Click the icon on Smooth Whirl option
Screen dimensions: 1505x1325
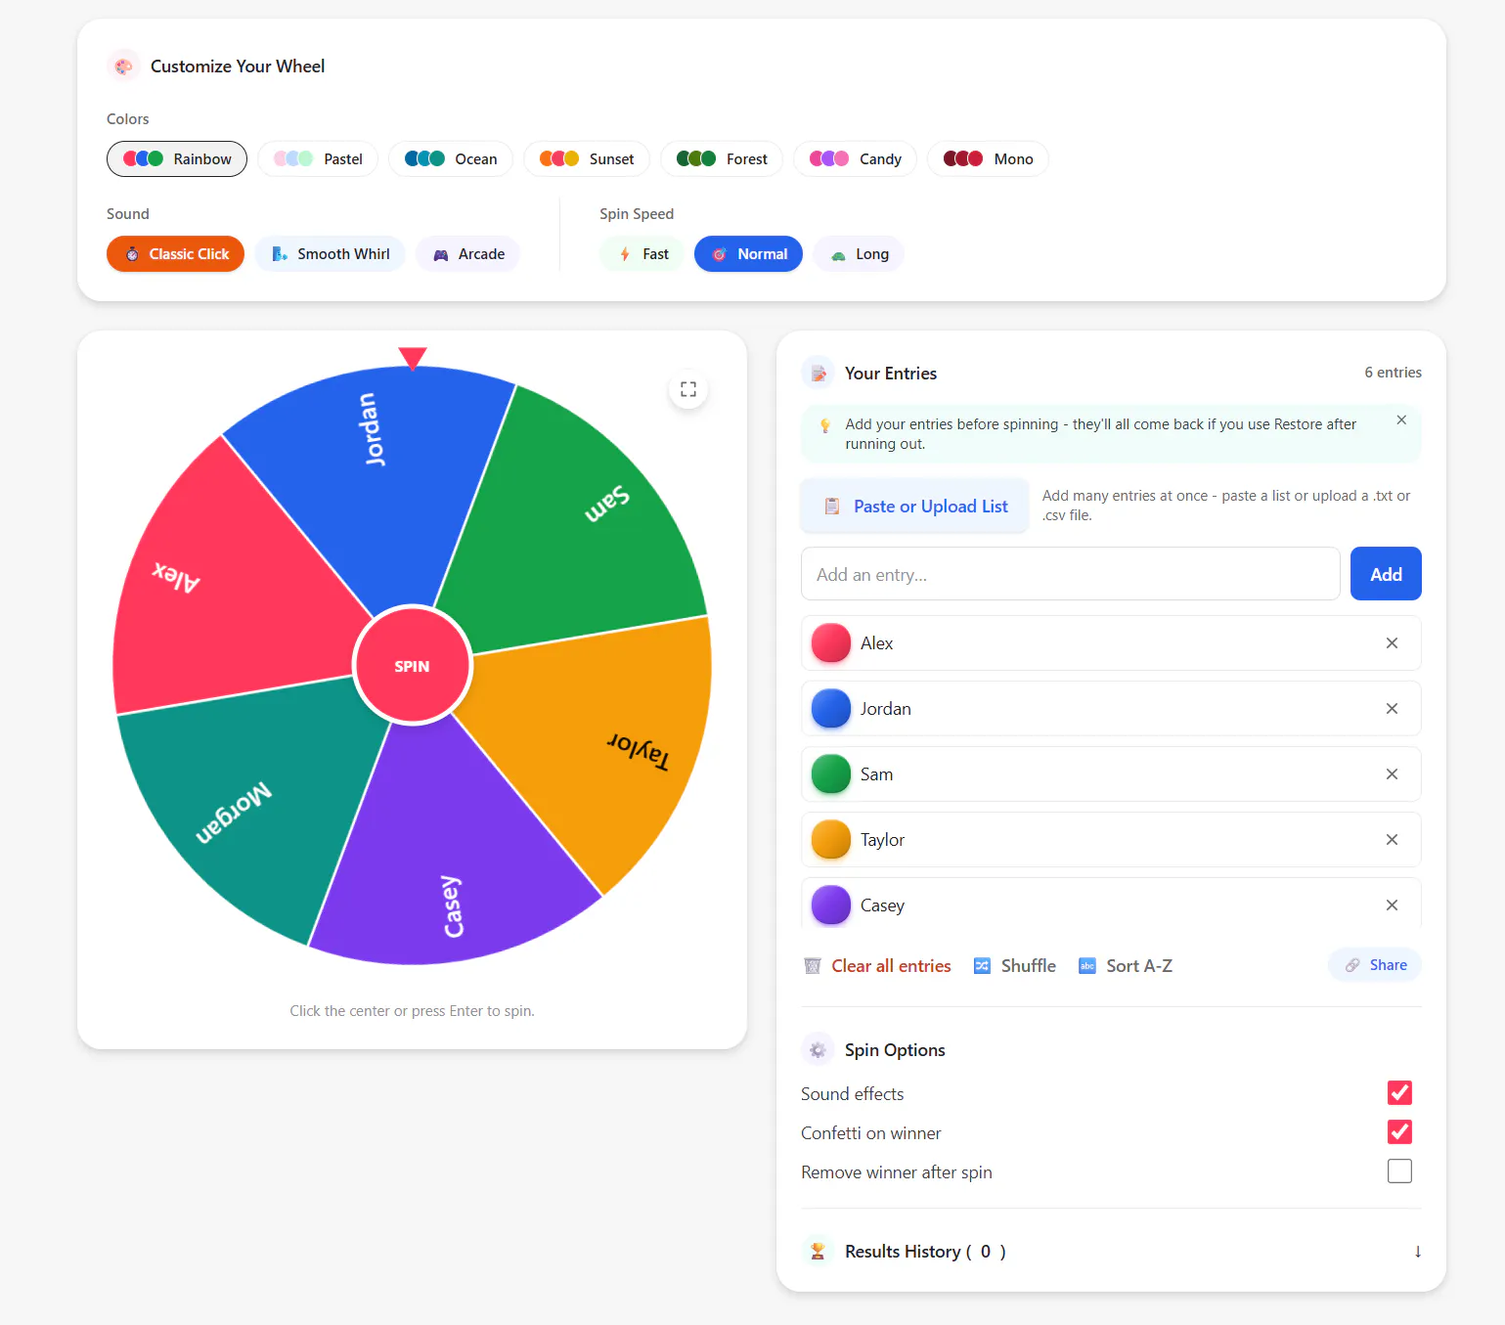pos(280,254)
